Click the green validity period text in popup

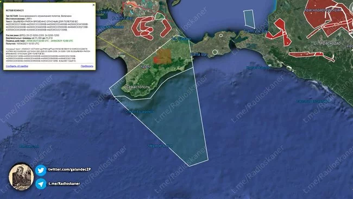point(50,41)
